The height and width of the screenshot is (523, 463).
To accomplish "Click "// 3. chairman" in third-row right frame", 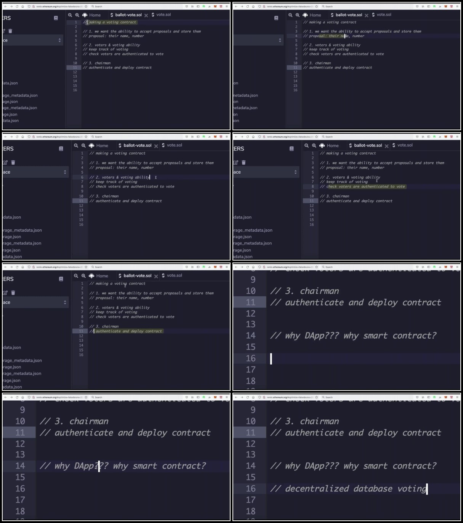I will coord(304,291).
